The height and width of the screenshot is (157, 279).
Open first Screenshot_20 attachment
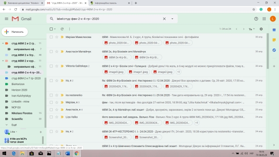[x=117, y=137]
